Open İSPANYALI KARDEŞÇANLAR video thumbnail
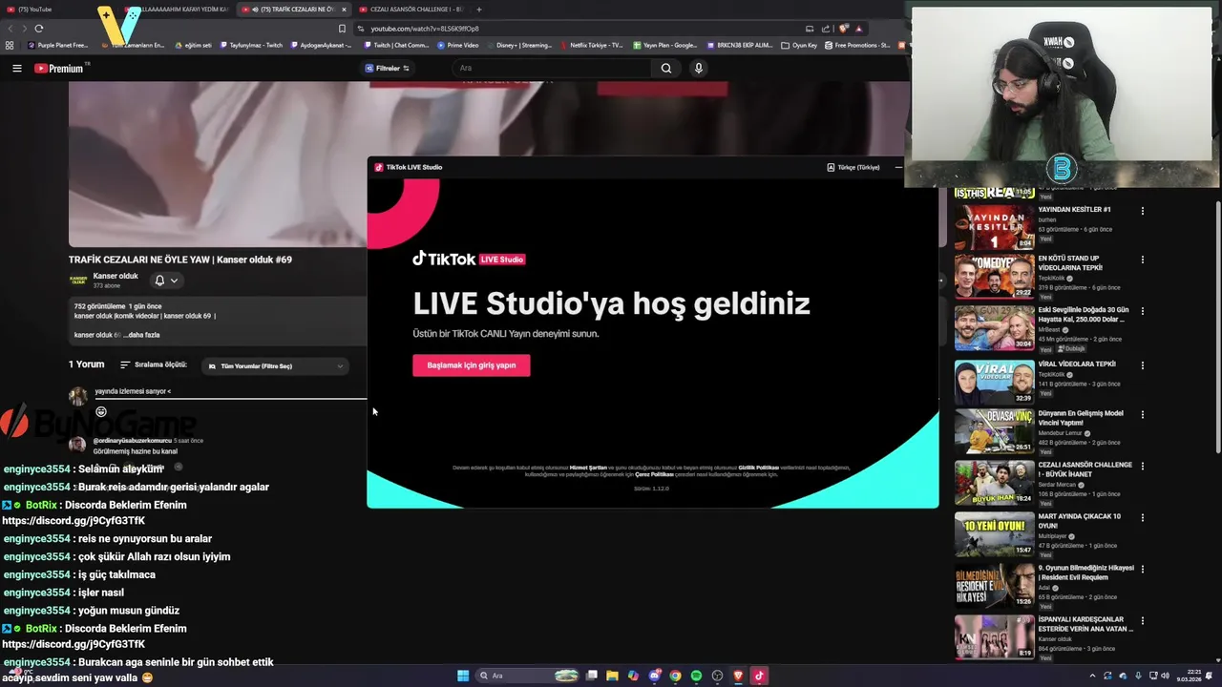 994,637
